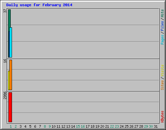This screenshot has height=130, width=166.
Task: Click the orange Sites bar
Action: 11,75
